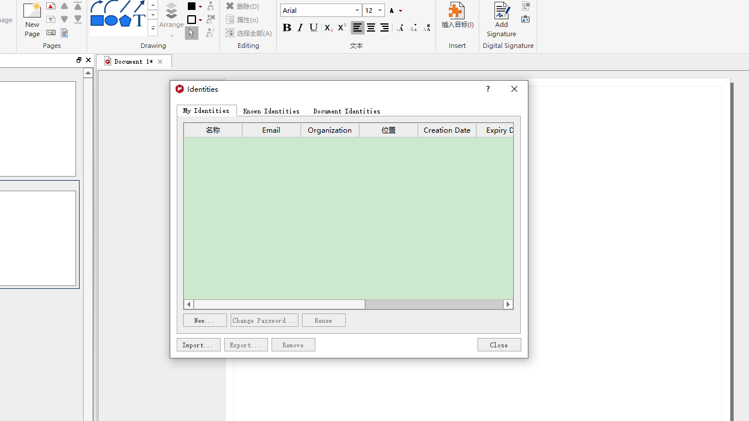This screenshot has width=749, height=421.
Task: Open the black fill color swatch dropdown
Action: (200, 6)
